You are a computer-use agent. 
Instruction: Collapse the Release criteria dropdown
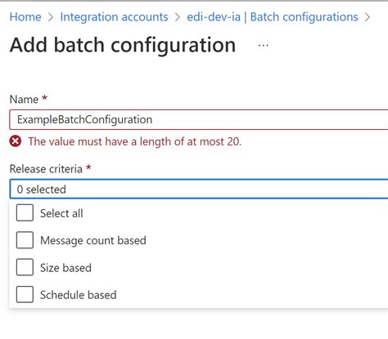[199, 189]
